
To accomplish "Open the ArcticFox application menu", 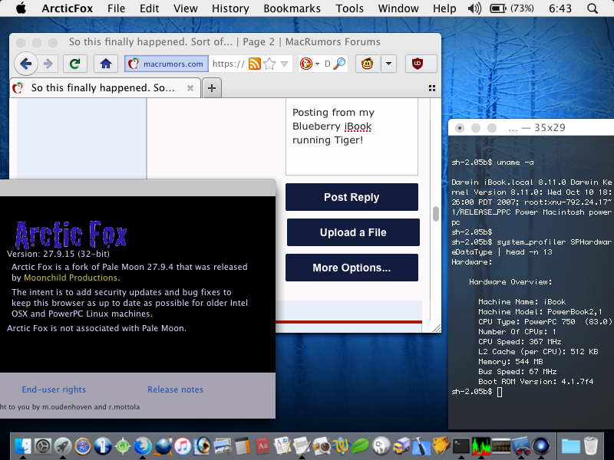I will [x=67, y=8].
